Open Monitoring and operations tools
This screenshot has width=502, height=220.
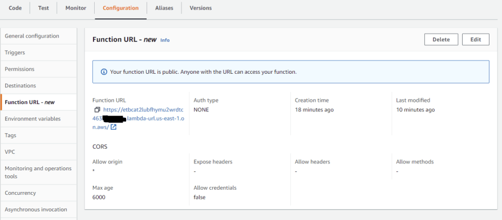[x=38, y=173]
